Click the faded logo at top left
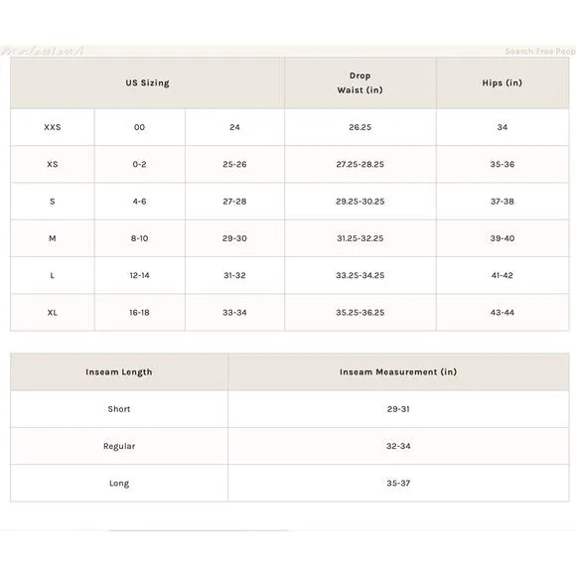 coord(43,51)
